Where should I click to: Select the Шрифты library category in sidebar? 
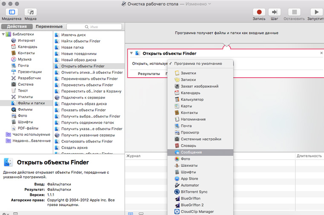[x=25, y=122]
